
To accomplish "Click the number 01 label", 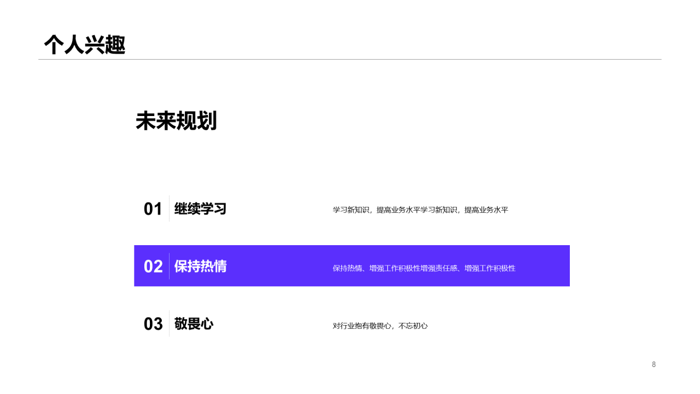I will tap(153, 208).
